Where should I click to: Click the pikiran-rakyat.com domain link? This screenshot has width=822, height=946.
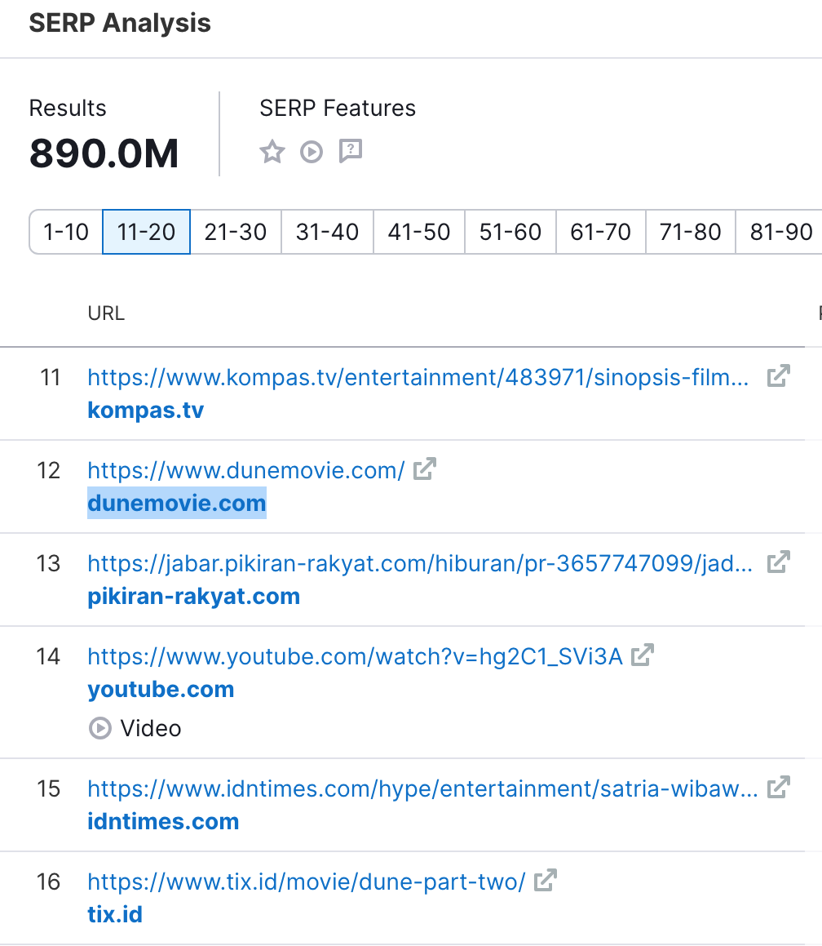click(193, 596)
